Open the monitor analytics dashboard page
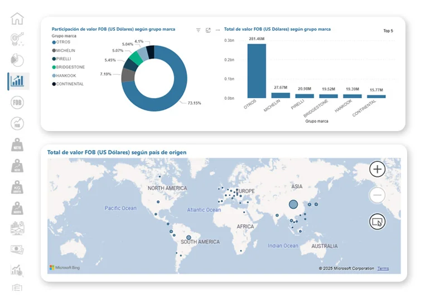 click(x=17, y=228)
